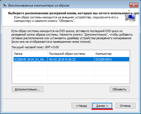Image resolution: width=141 pixels, height=114 pixels.
Task: Sort by the Компьютер column header
Action: pyautogui.click(x=112, y=54)
